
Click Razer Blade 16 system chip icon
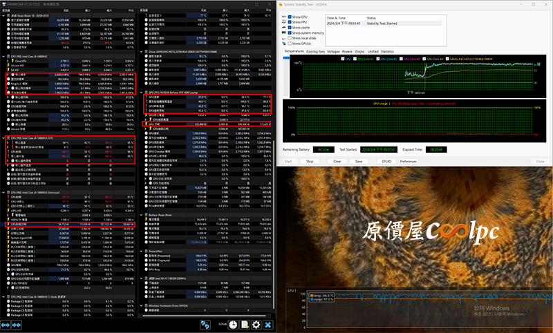pos(8,15)
